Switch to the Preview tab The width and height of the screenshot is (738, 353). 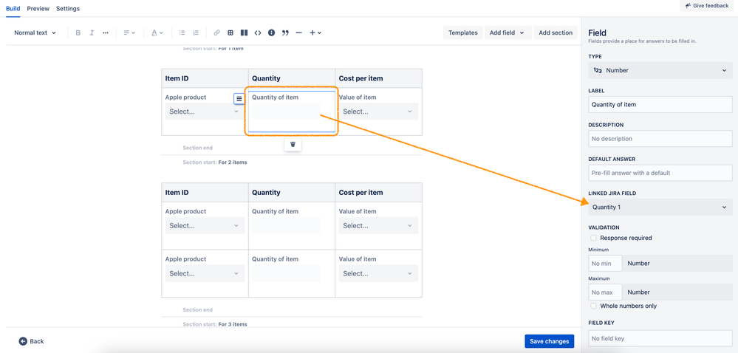pos(38,8)
